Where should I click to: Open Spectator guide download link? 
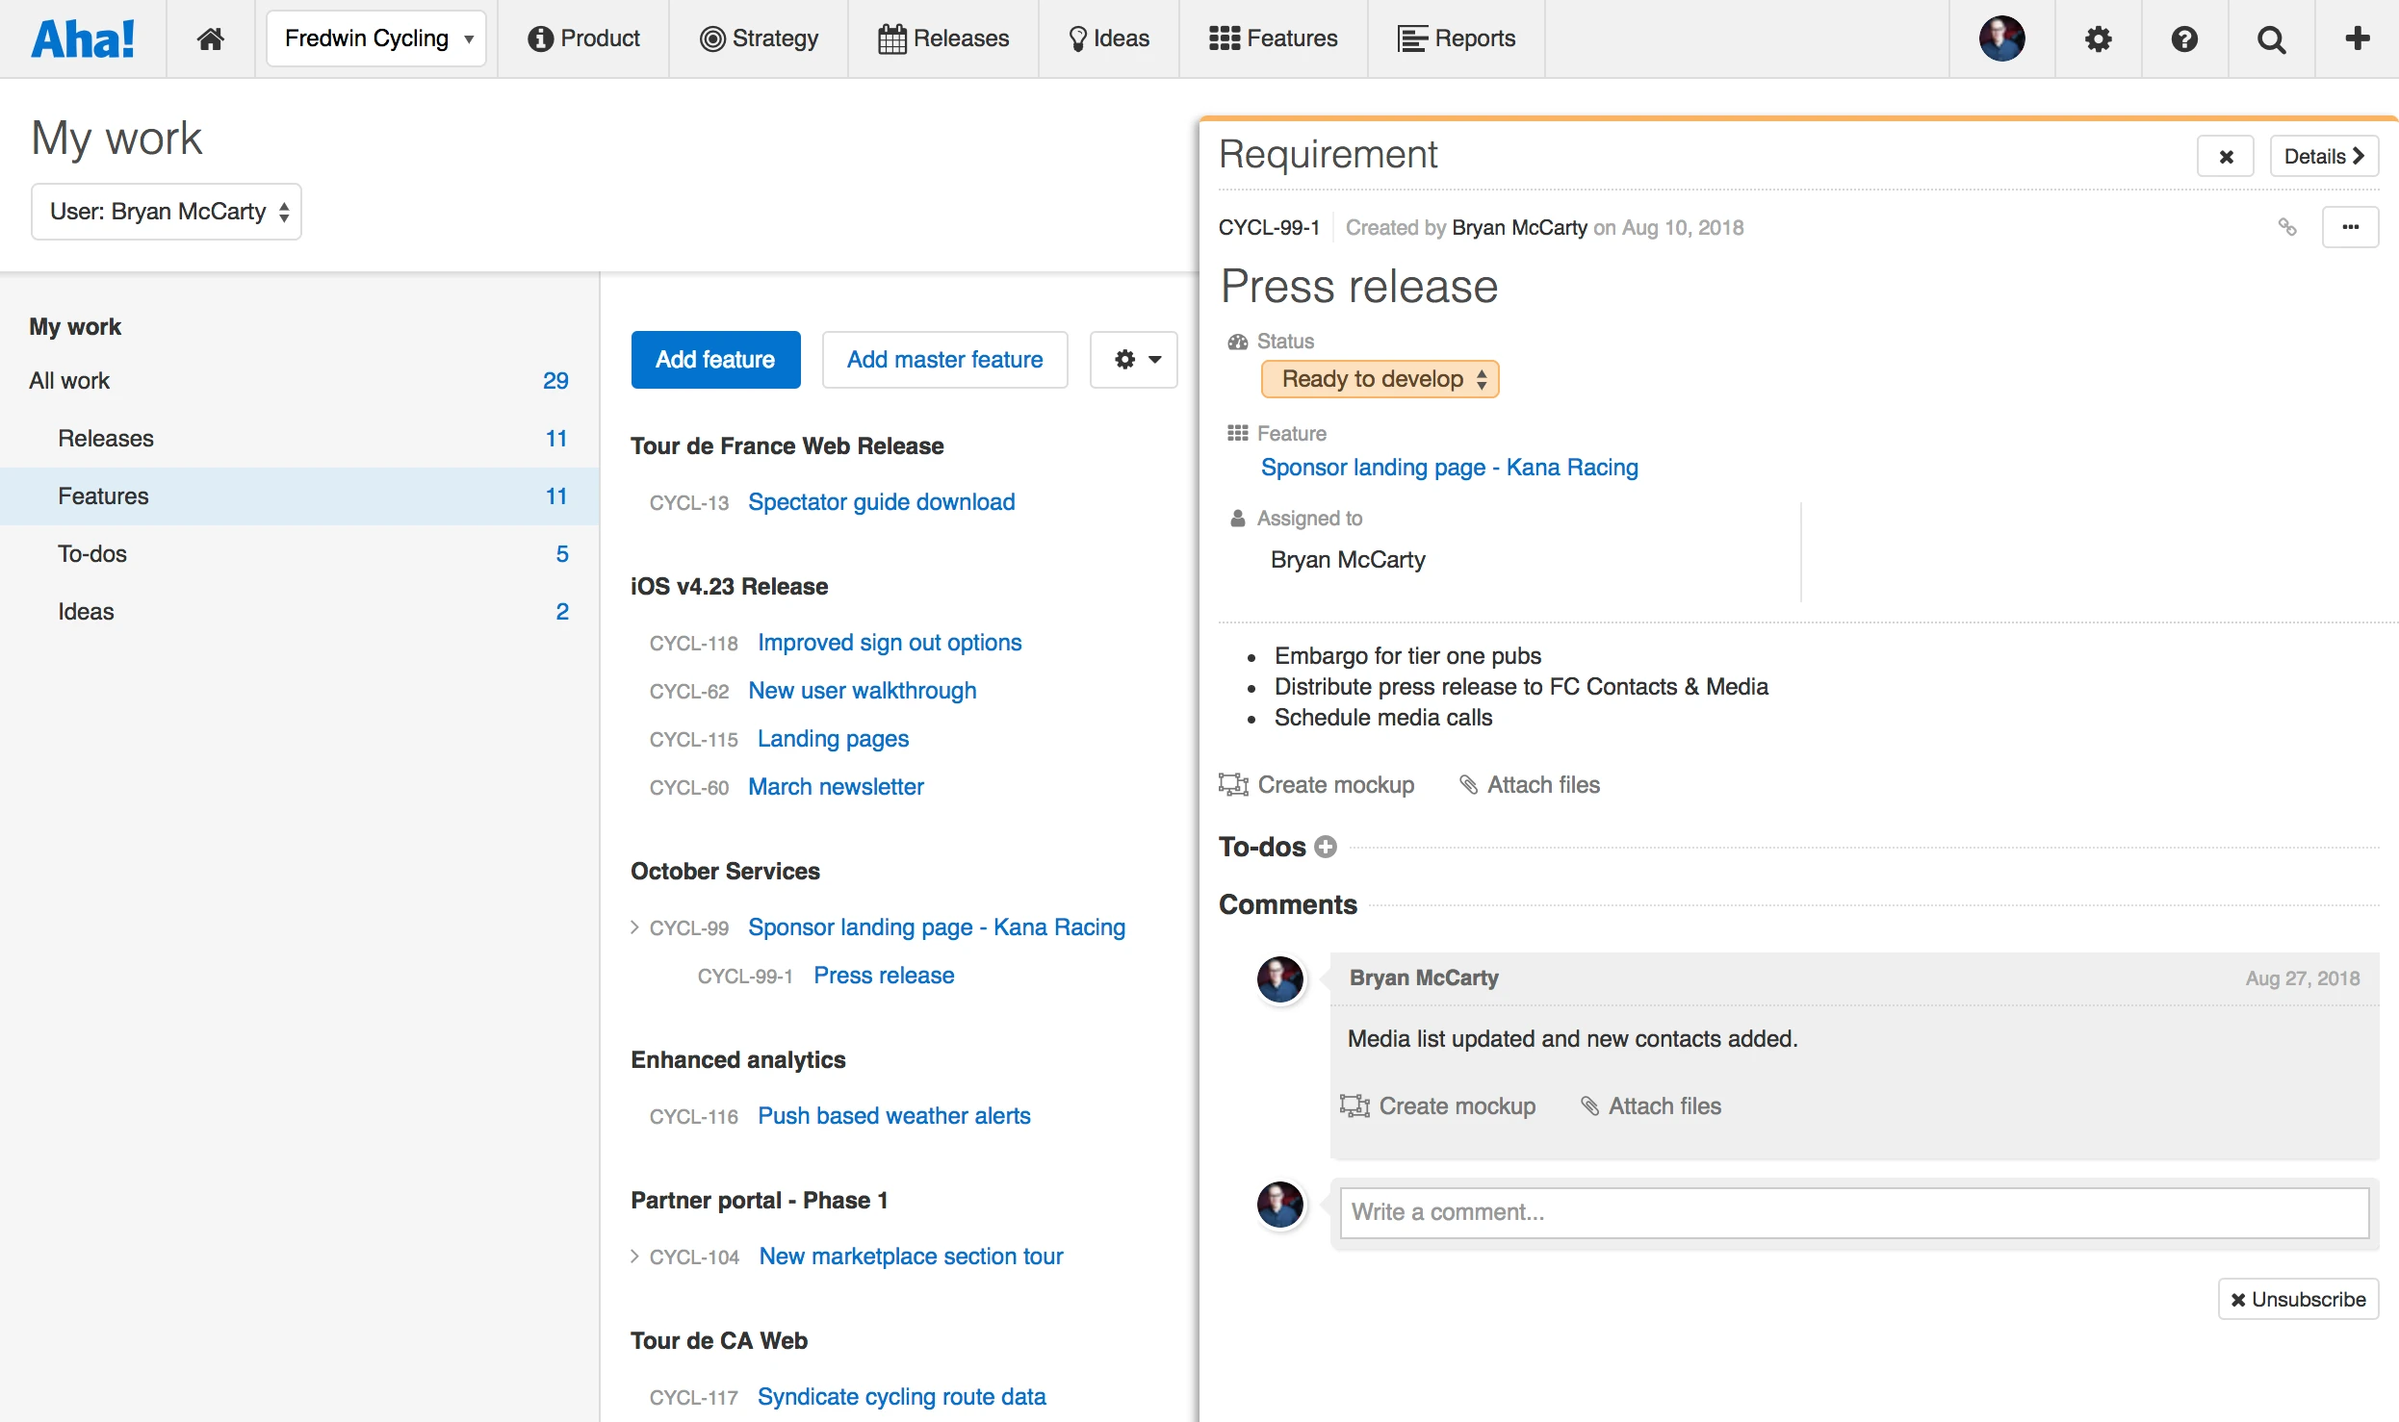coord(881,502)
